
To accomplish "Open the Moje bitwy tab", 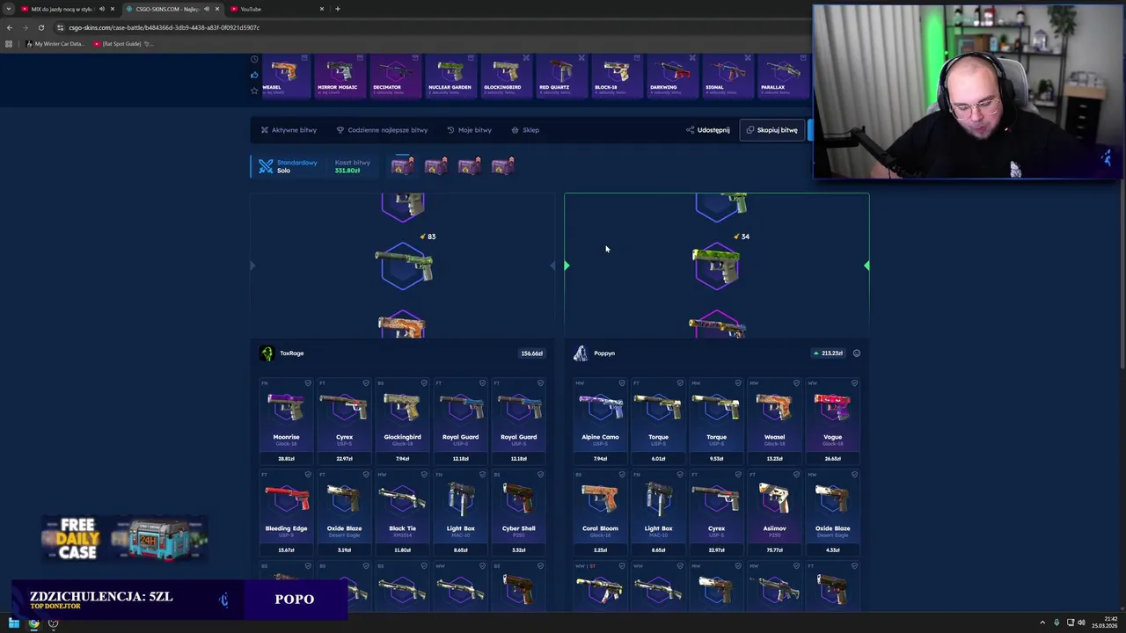I will 469,130.
